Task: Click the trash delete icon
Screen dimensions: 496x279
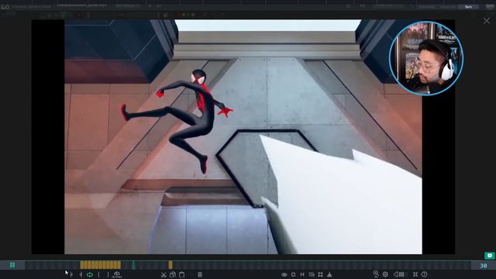Action: point(200,274)
